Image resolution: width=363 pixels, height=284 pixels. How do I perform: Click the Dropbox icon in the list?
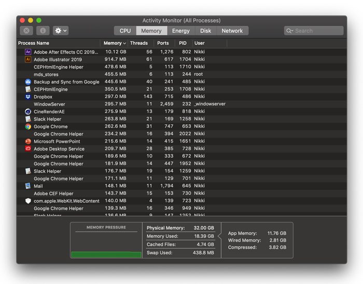pos(28,97)
